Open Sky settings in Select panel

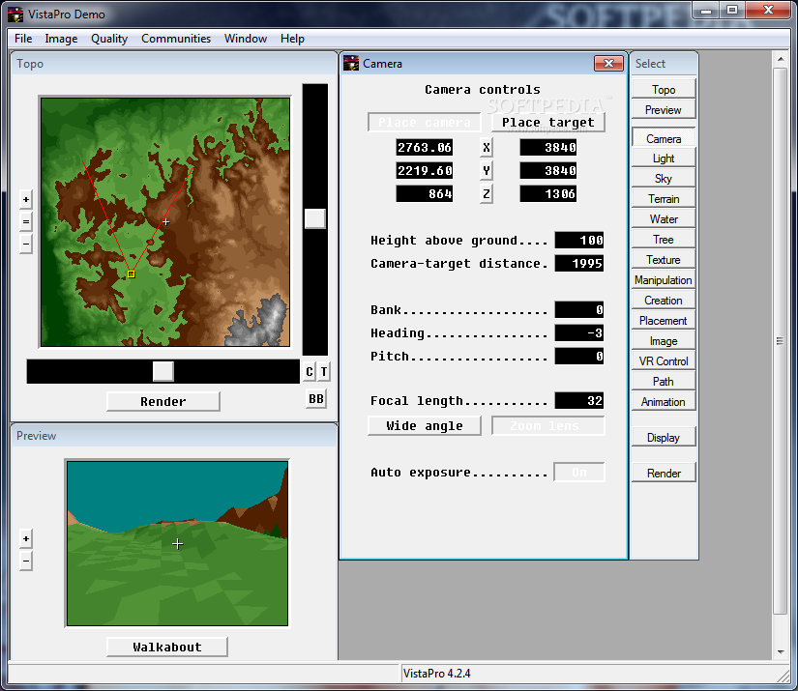point(664,179)
